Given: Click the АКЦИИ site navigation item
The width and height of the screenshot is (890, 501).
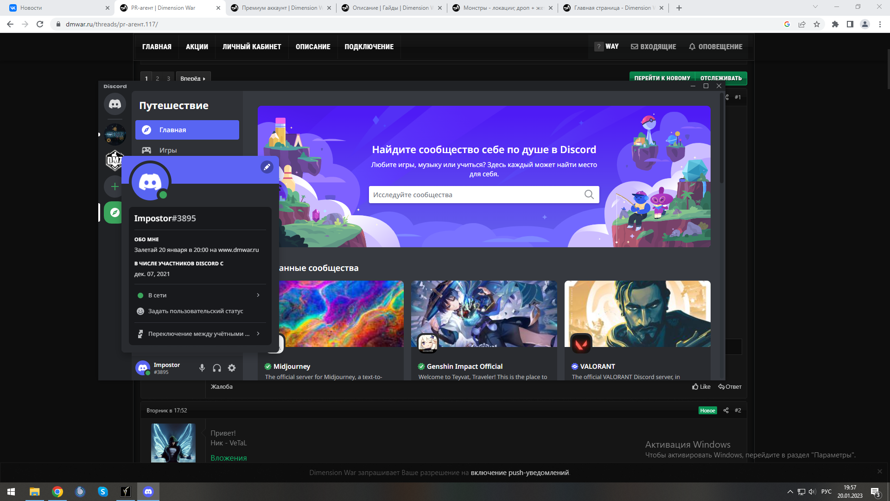Looking at the screenshot, I should pos(197,47).
